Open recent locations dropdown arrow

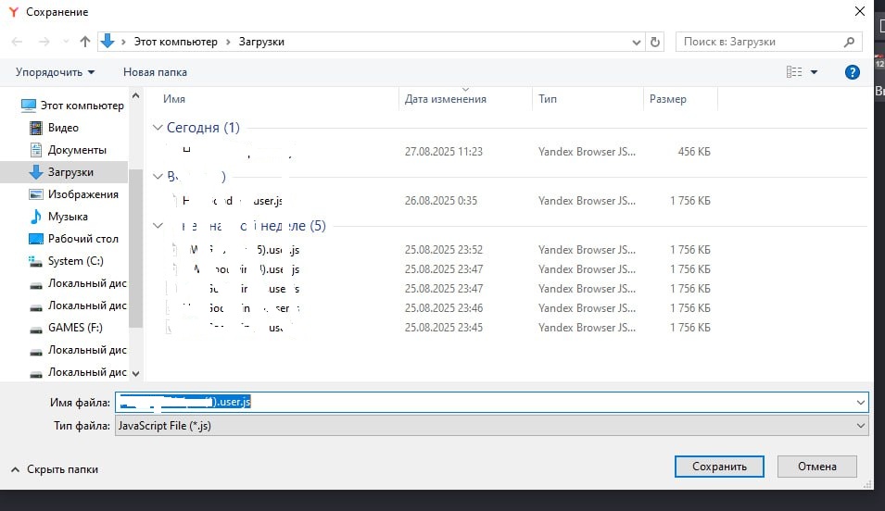[66, 42]
